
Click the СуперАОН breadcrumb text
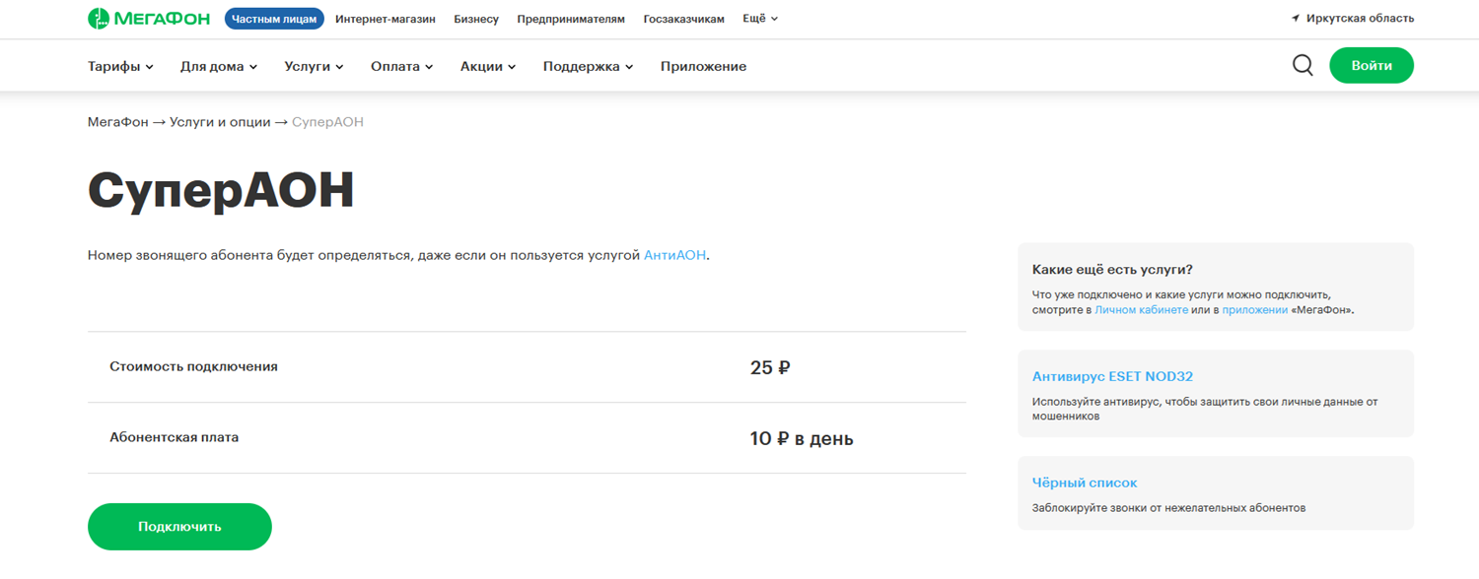pos(327,122)
